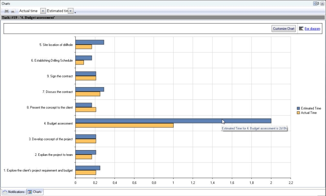Open the Actual time dropdown
Screen dimensions: 326x196
pyautogui.click(x=43, y=11)
